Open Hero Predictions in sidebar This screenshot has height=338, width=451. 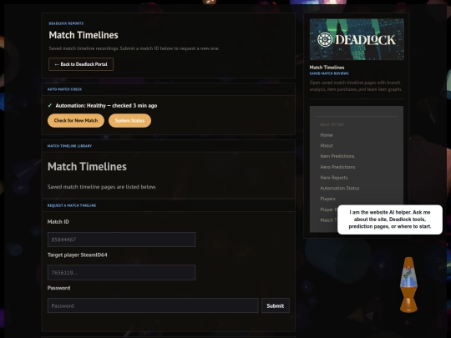337,167
